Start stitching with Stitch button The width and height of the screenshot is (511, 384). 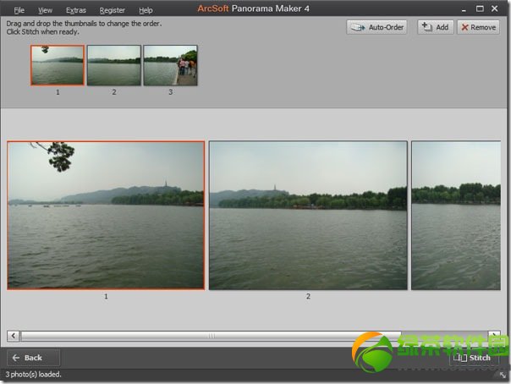pyautogui.click(x=474, y=358)
